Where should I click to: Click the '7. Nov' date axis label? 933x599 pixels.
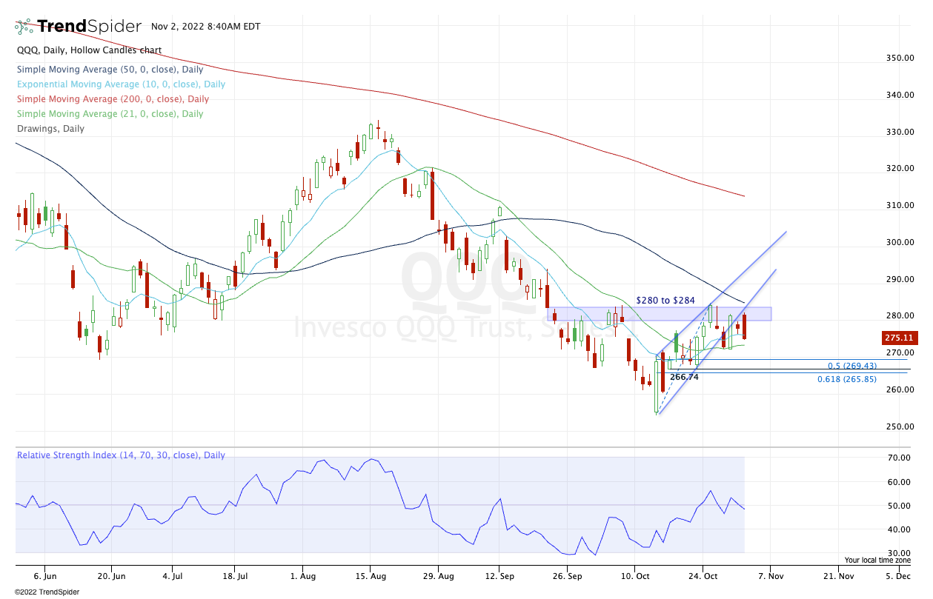coord(770,575)
